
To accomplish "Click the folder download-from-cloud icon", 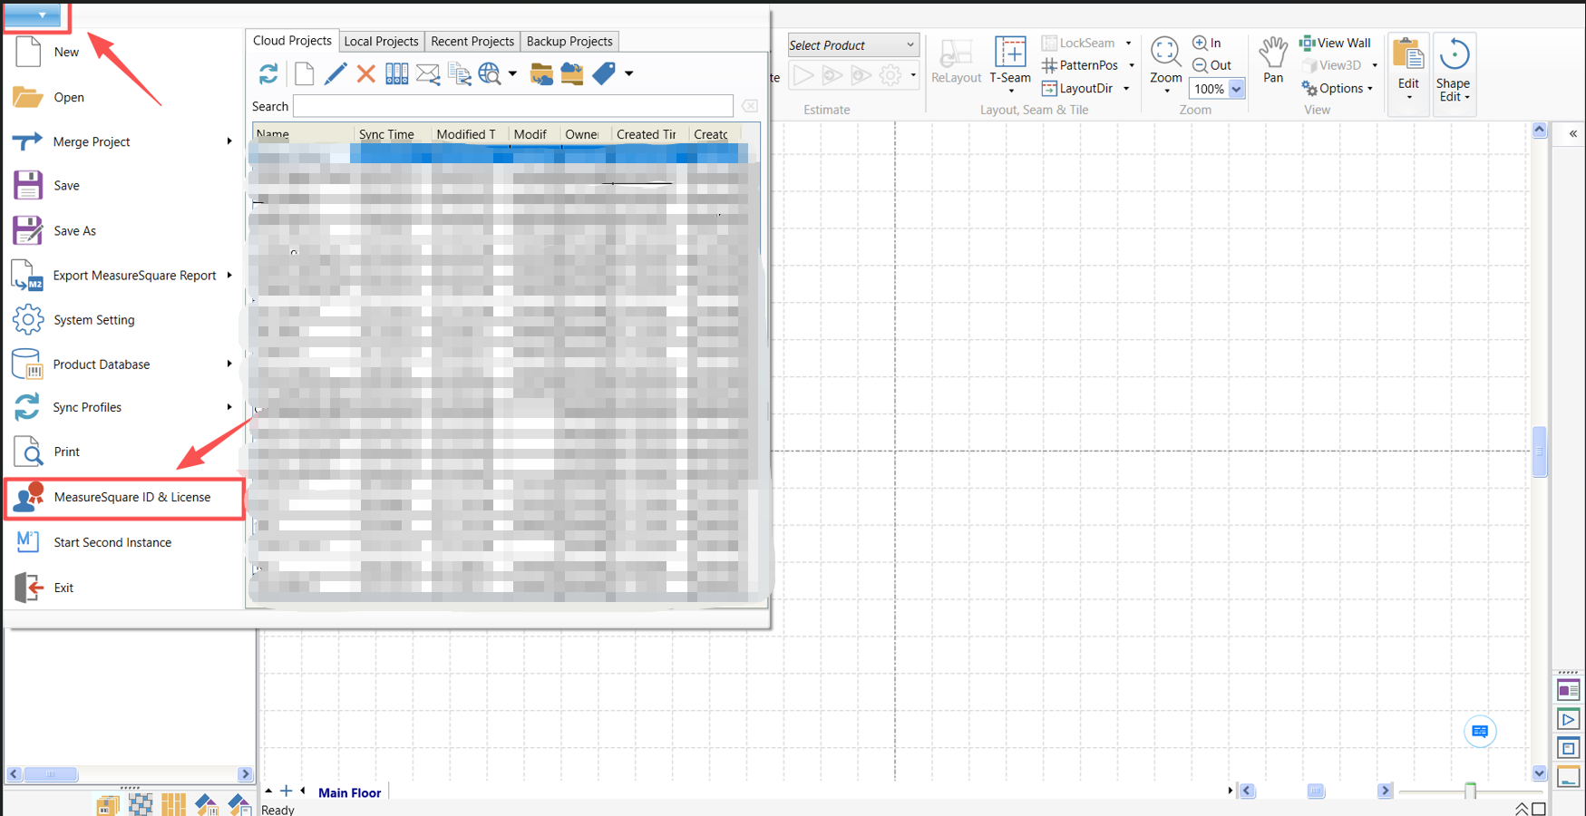I will pyautogui.click(x=541, y=73).
